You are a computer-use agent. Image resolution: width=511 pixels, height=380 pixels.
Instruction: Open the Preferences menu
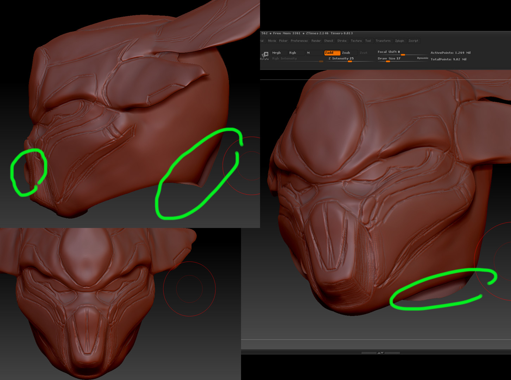[x=299, y=41]
